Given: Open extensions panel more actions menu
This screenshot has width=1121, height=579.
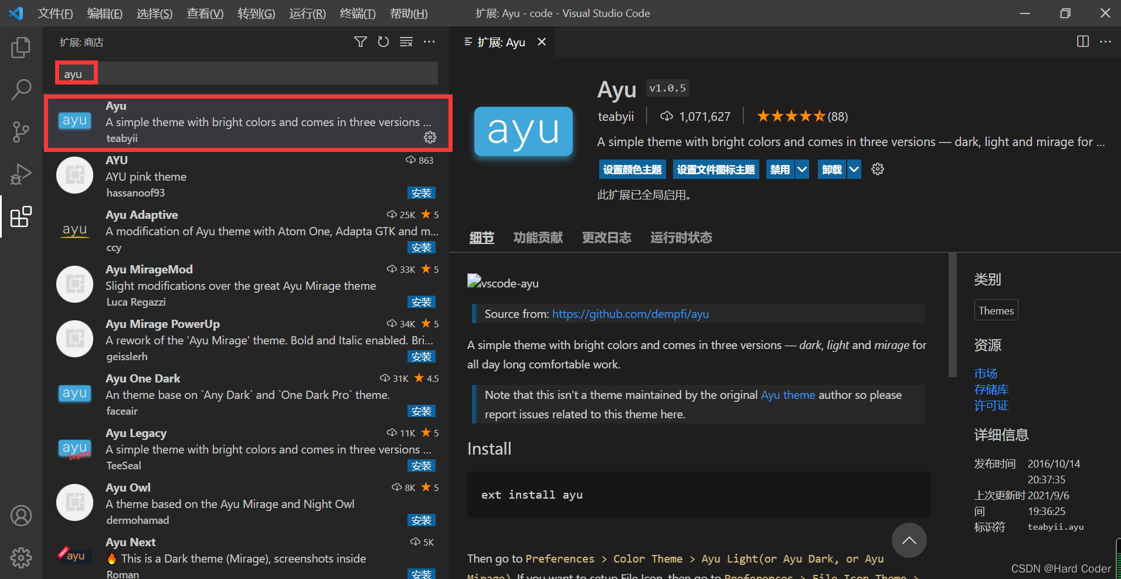Looking at the screenshot, I should [x=429, y=42].
